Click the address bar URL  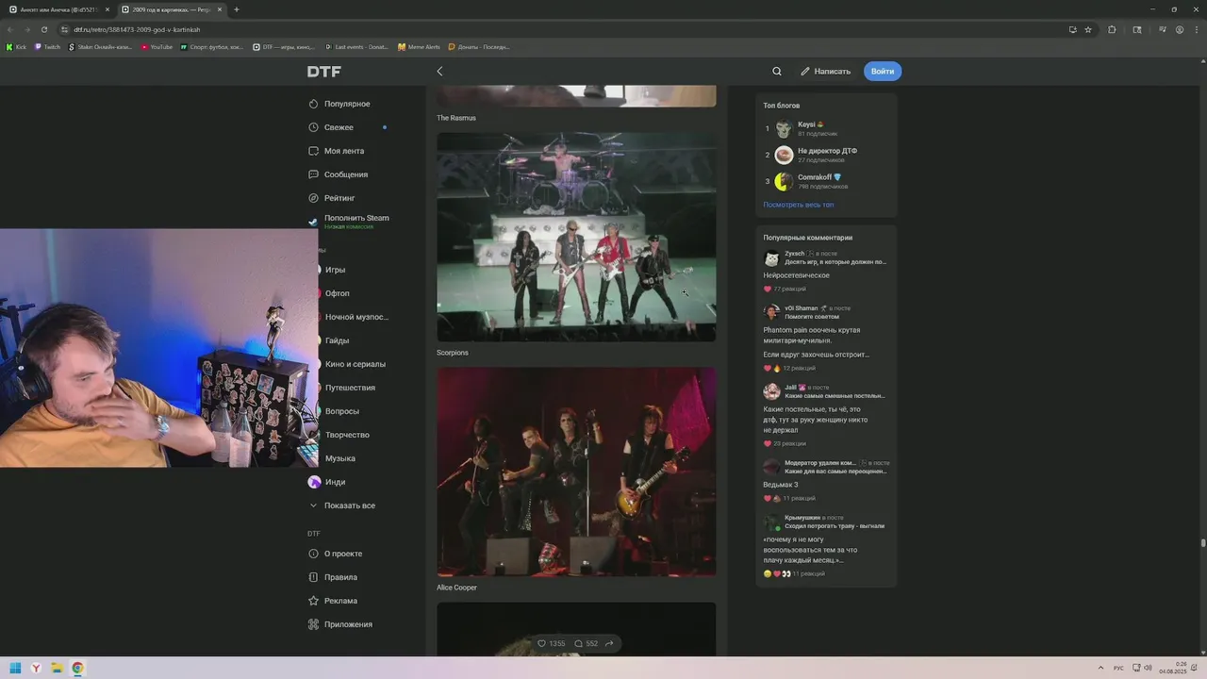click(137, 29)
